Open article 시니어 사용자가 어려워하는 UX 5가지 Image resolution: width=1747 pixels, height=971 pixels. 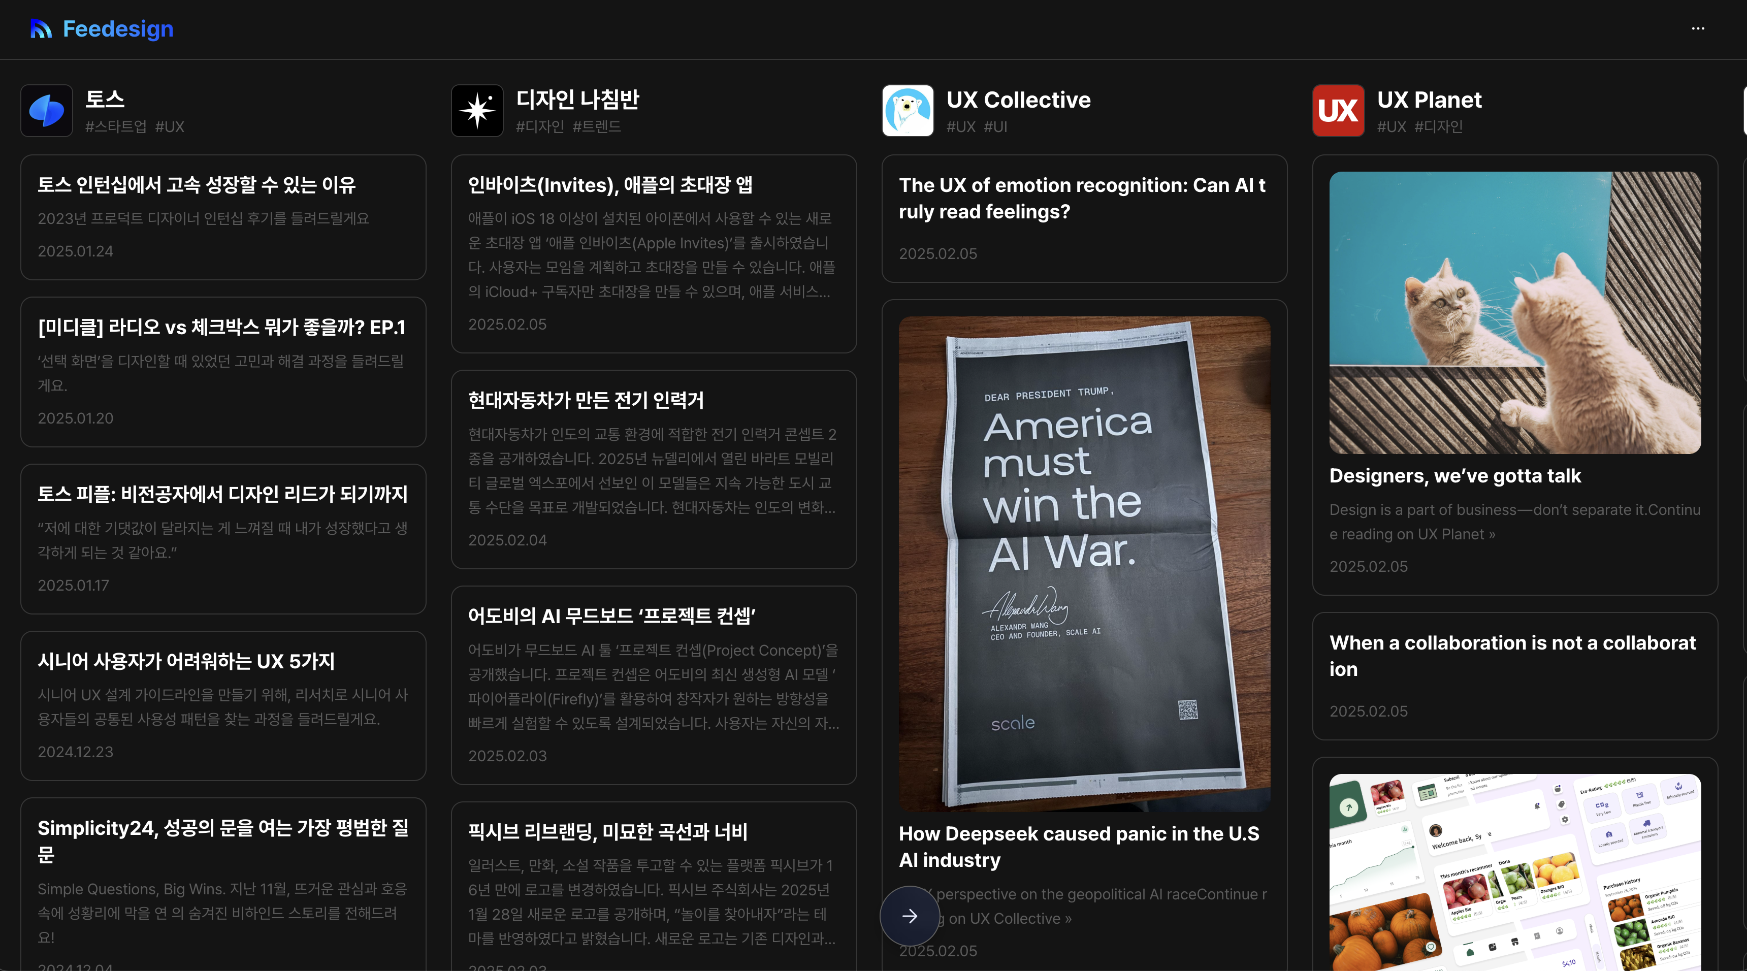[186, 660]
